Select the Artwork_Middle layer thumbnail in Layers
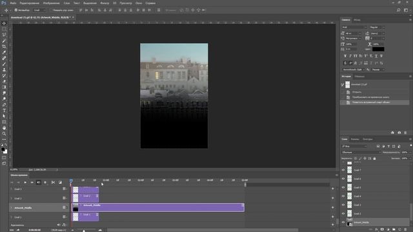This screenshot has width=413, height=232. click(x=350, y=222)
